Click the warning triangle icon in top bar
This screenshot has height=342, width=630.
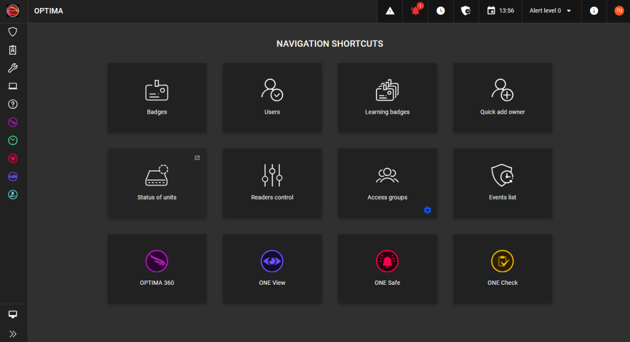pyautogui.click(x=390, y=11)
